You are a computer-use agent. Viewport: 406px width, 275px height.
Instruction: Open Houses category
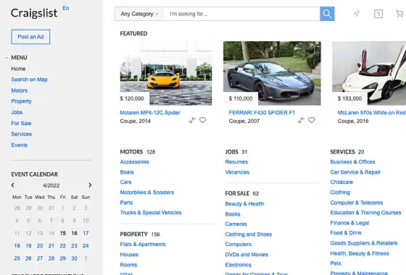tap(129, 255)
